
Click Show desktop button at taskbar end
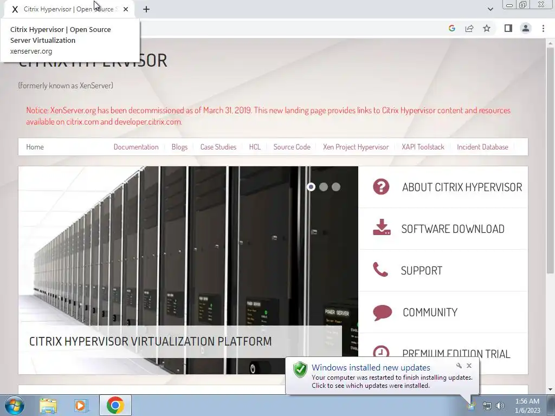click(x=551, y=405)
